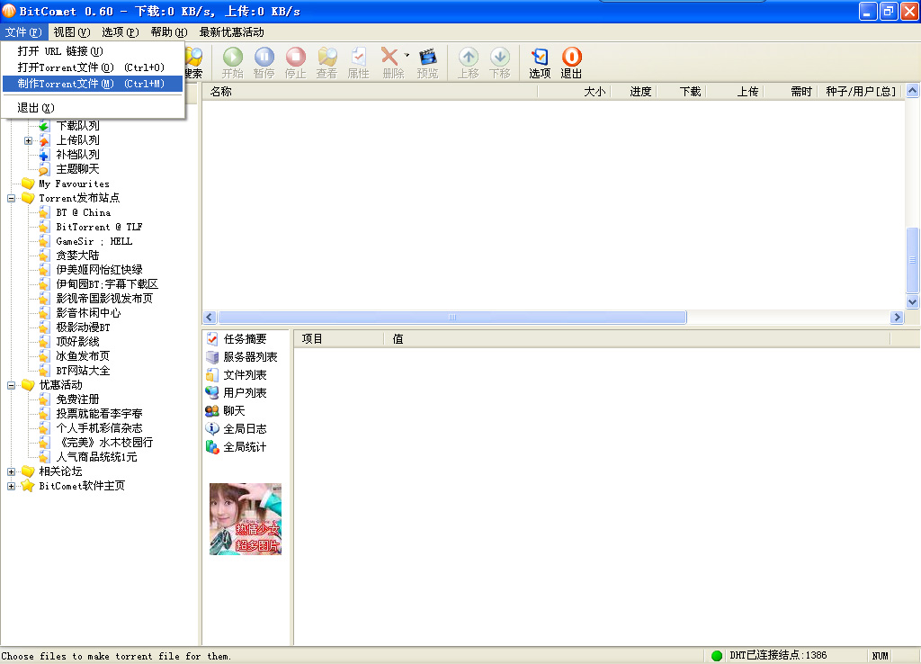Show the 用户列表 user list

245,392
